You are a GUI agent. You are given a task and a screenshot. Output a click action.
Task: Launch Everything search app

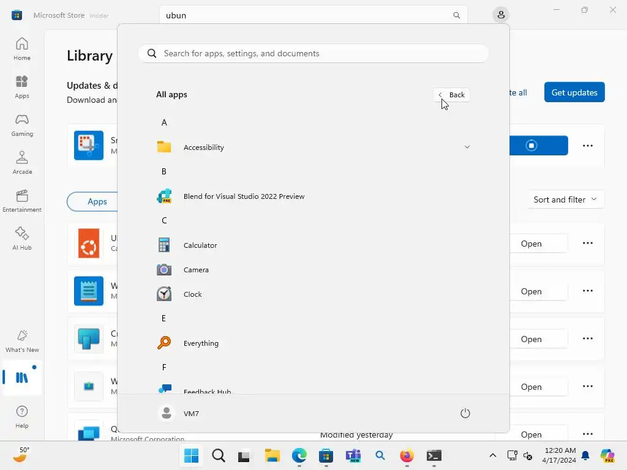tap(313, 343)
